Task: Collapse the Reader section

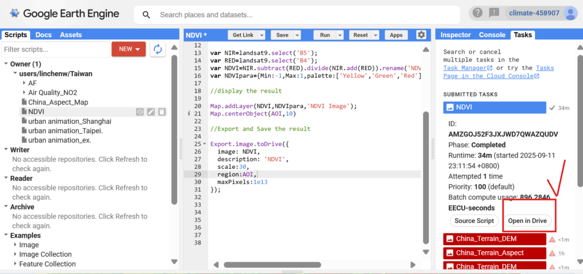Action: (x=6, y=178)
